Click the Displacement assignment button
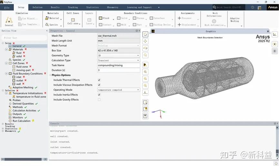 pyautogui.click(x=187, y=25)
